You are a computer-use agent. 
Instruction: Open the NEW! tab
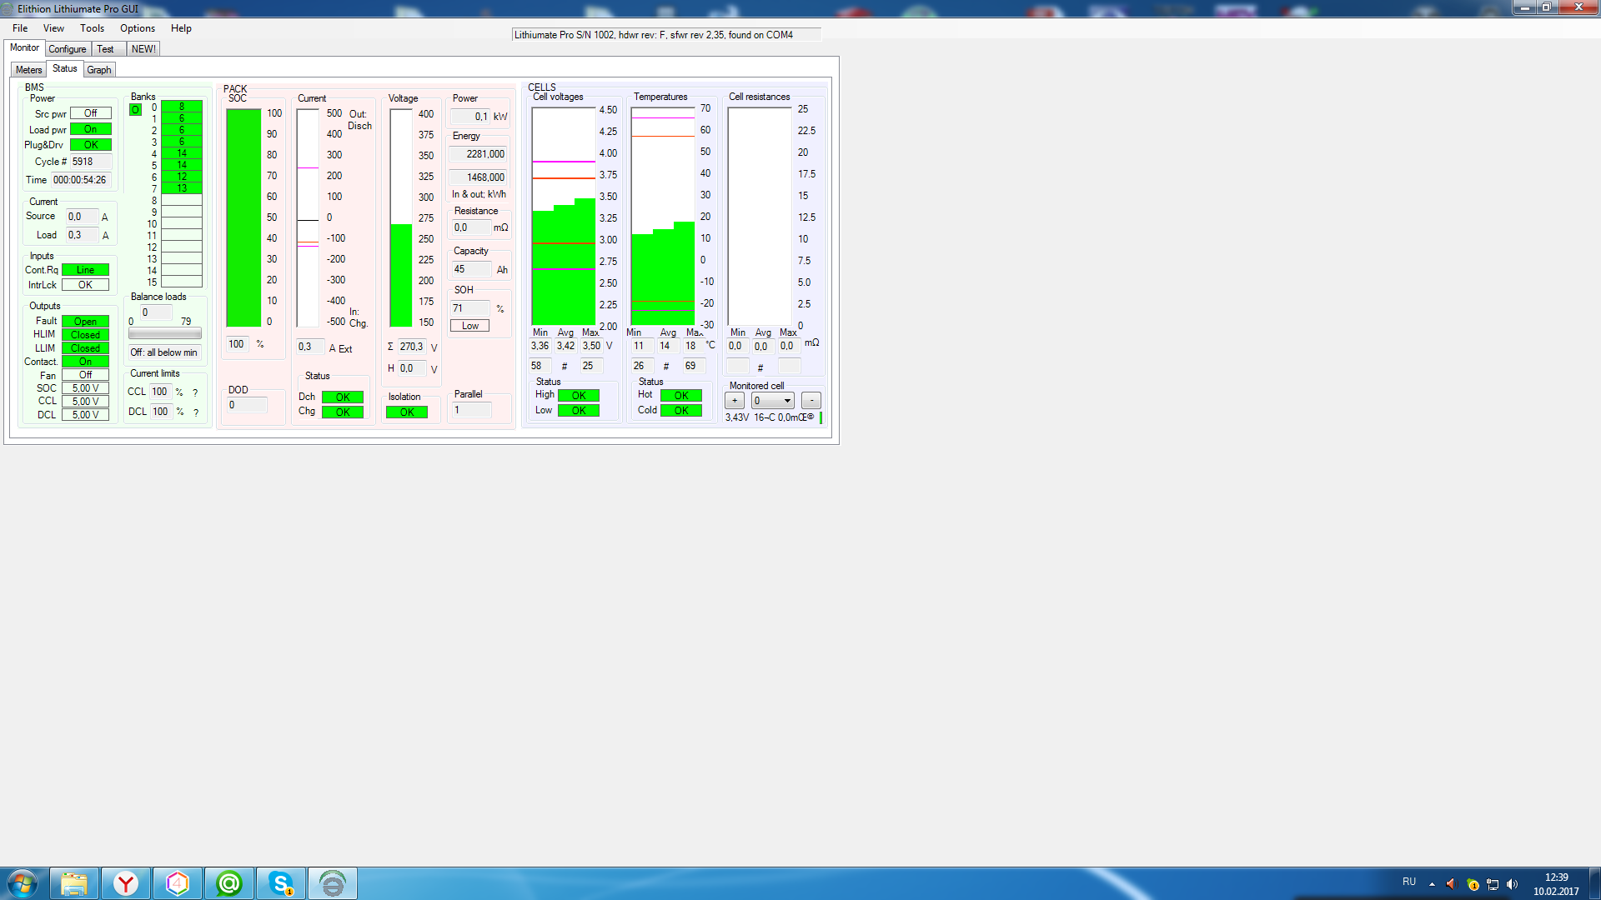(x=143, y=49)
